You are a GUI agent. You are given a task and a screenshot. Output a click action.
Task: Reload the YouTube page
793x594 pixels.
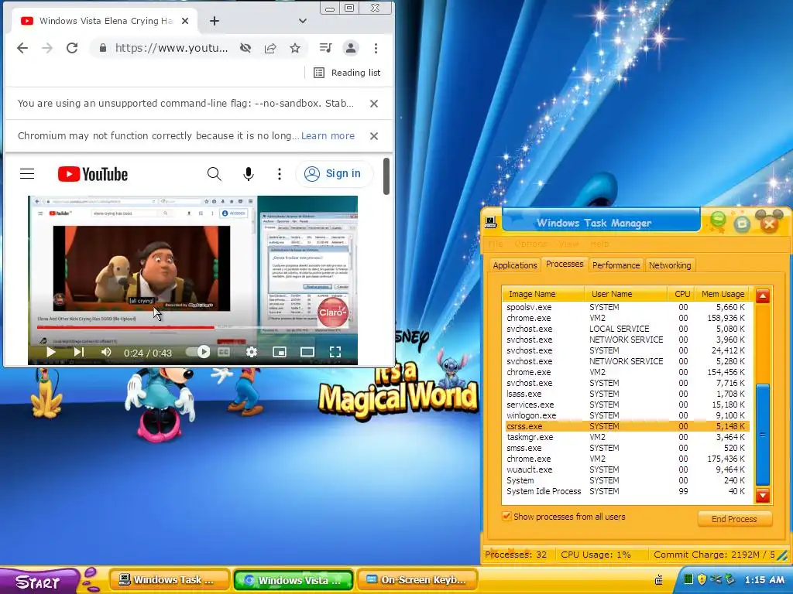tap(72, 48)
